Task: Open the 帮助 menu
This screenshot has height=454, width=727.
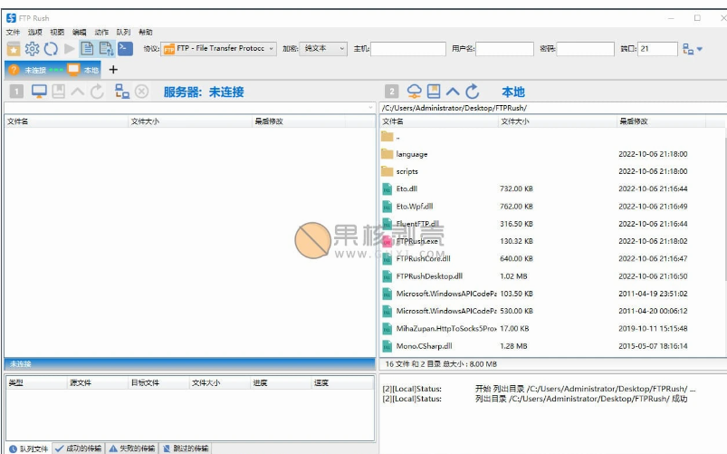Action: 146,32
